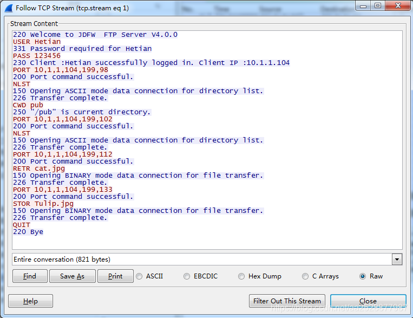Maximize the Follow TCP Stream window
413x318 pixels.
click(x=378, y=6)
